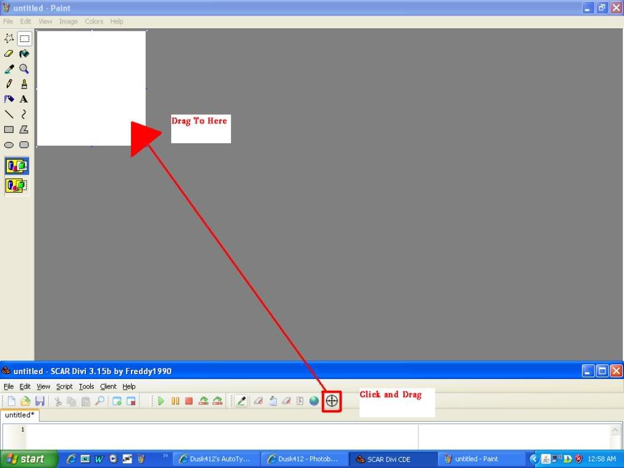Select the Magnifier tool in Paint
The height and width of the screenshot is (468, 624).
(x=24, y=69)
